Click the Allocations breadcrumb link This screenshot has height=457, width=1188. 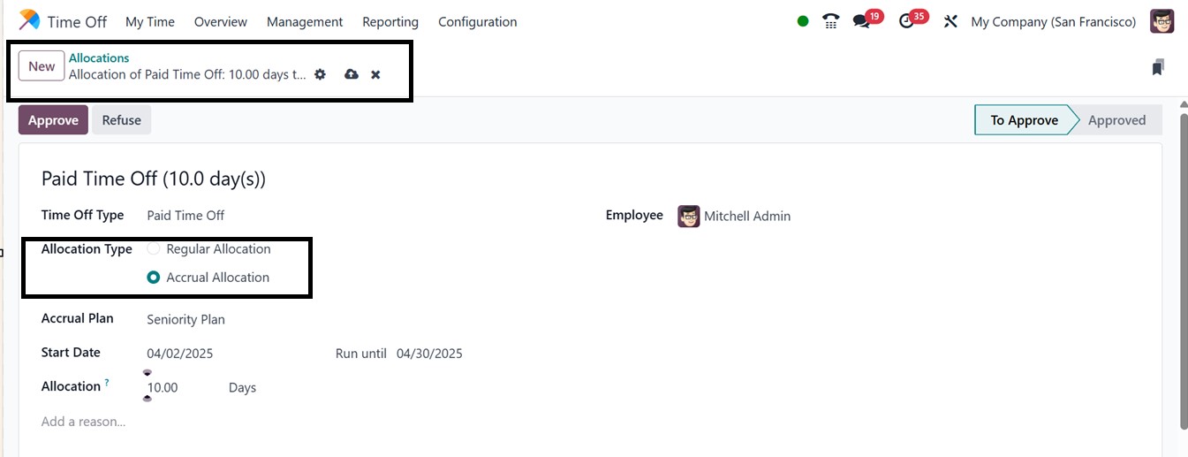[99, 58]
